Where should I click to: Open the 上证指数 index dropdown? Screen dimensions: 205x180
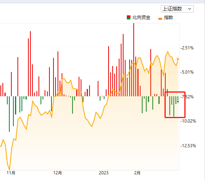coord(177,9)
